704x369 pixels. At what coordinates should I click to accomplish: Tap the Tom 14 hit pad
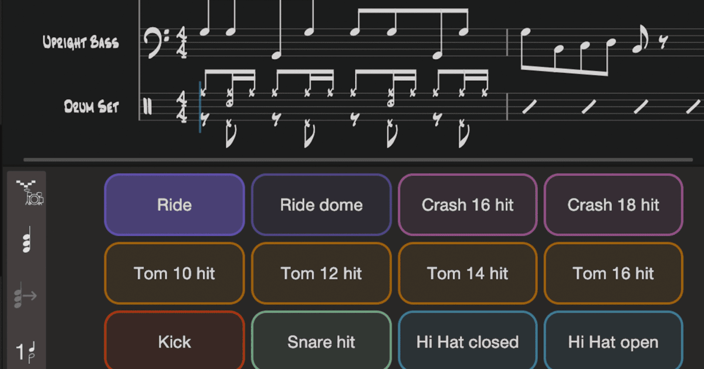[x=468, y=274]
